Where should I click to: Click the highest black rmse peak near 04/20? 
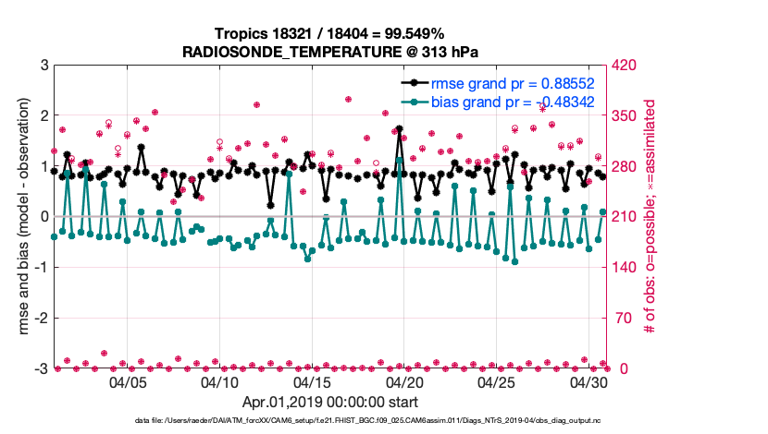[x=399, y=129]
